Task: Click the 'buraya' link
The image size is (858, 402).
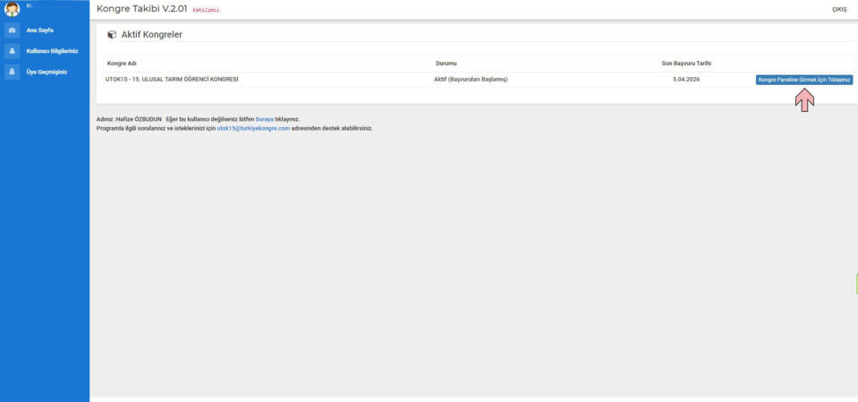Action: pyautogui.click(x=265, y=118)
